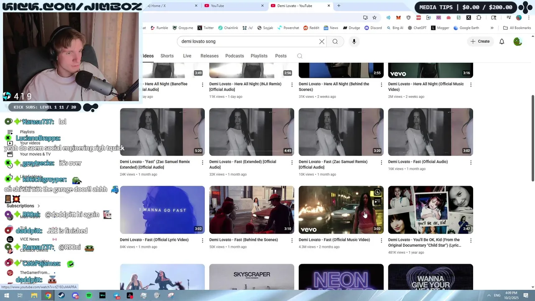535x301 pixels.
Task: Open Chrome extensions puzzle icon
Action: (x=479, y=18)
